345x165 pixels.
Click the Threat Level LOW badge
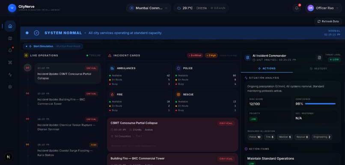[x=334, y=59]
